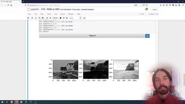Open the command palette keyboard icon

84,18
